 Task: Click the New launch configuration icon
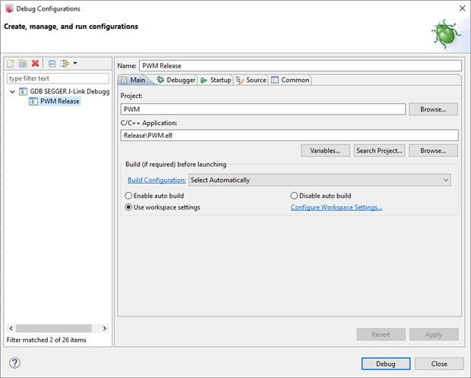11,63
